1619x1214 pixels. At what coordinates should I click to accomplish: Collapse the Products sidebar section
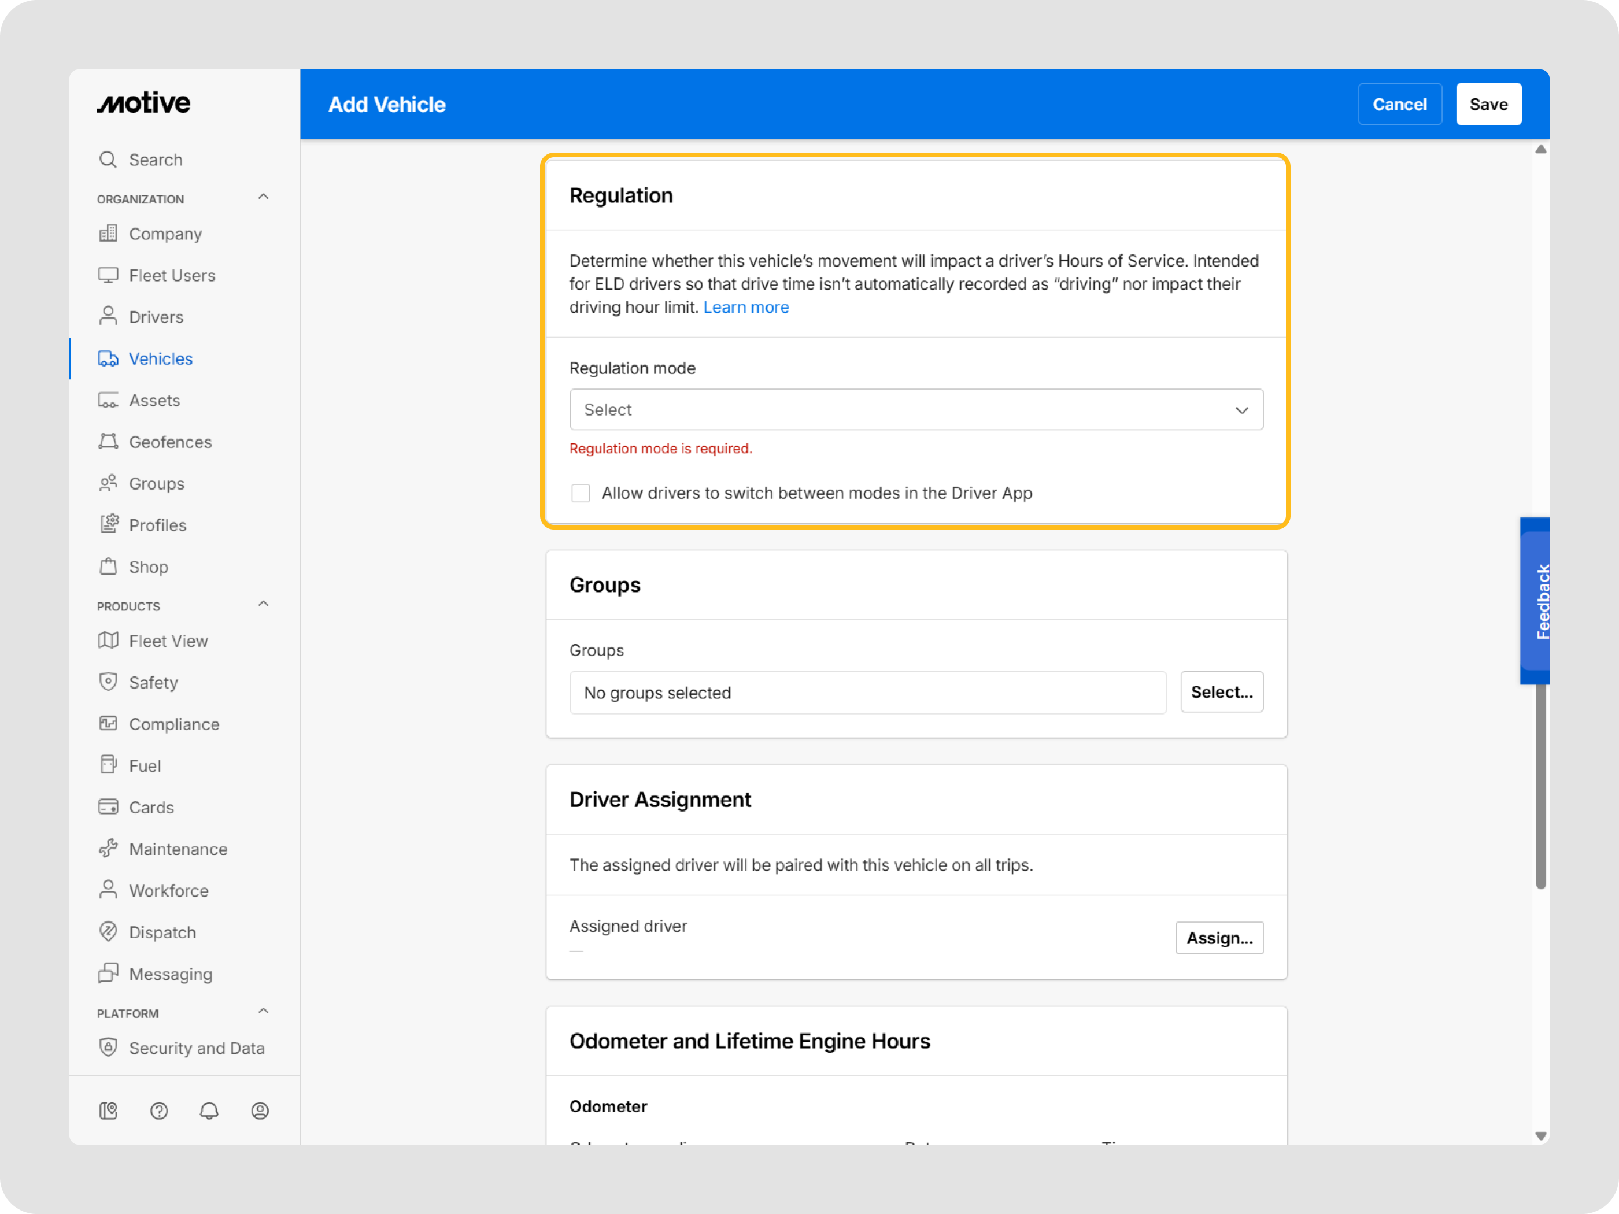pyautogui.click(x=264, y=604)
